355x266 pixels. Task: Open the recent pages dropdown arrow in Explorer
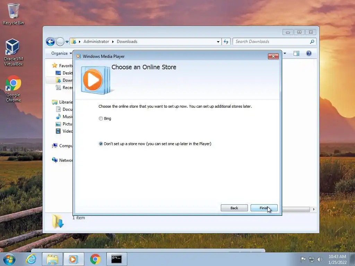tap(67, 42)
